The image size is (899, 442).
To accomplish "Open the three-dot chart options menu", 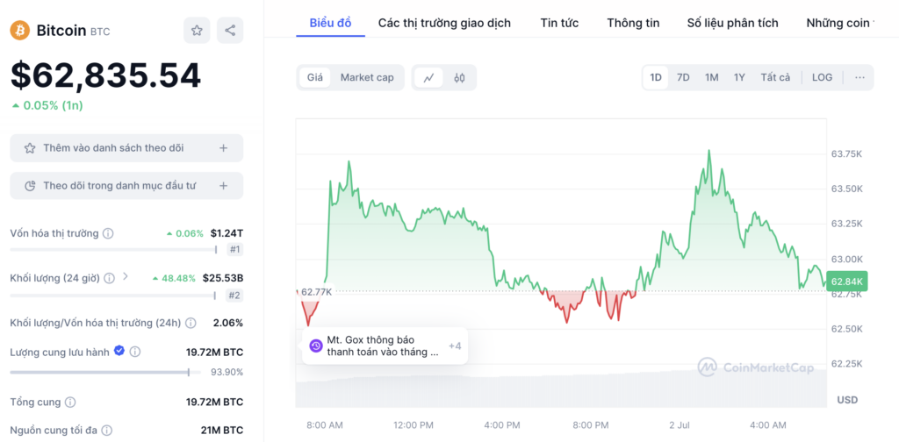I will tap(859, 77).
